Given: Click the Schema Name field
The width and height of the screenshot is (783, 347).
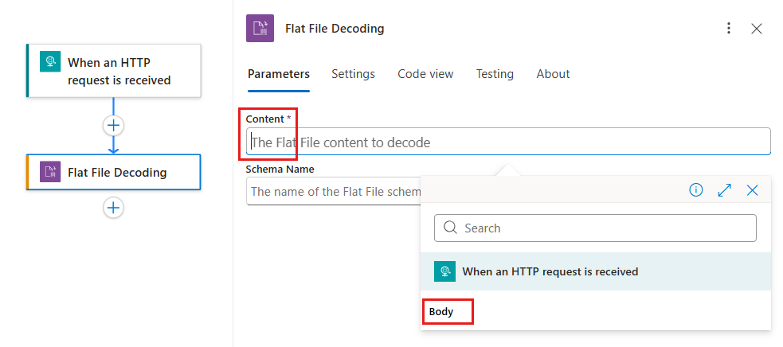Looking at the screenshot, I should [x=331, y=192].
